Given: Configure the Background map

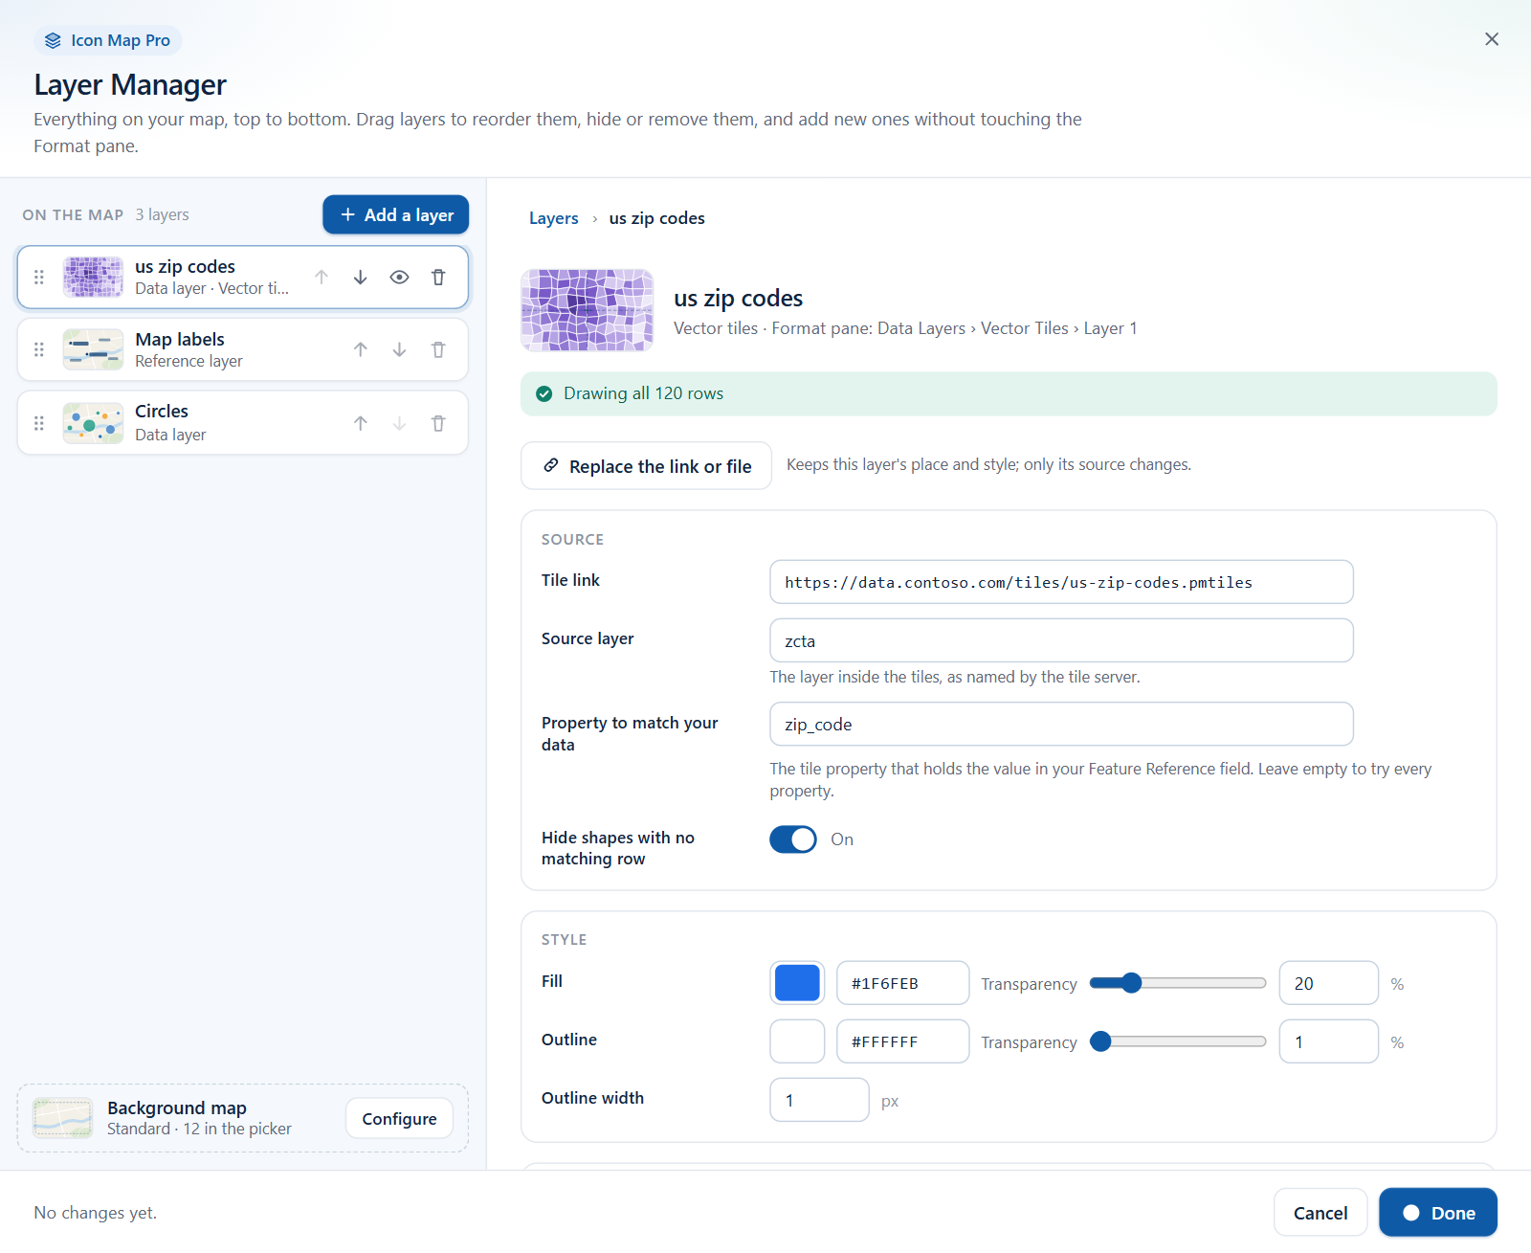Looking at the screenshot, I should click(x=399, y=1119).
